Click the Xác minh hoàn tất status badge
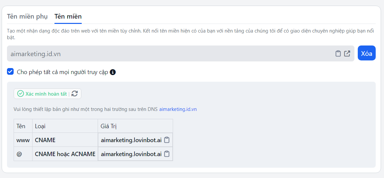This screenshot has width=384, height=178. 42,94
